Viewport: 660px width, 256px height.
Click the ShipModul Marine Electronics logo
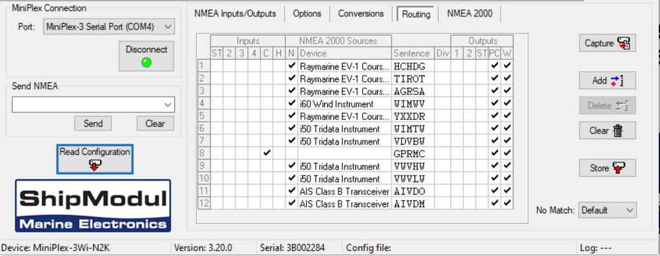click(x=93, y=206)
